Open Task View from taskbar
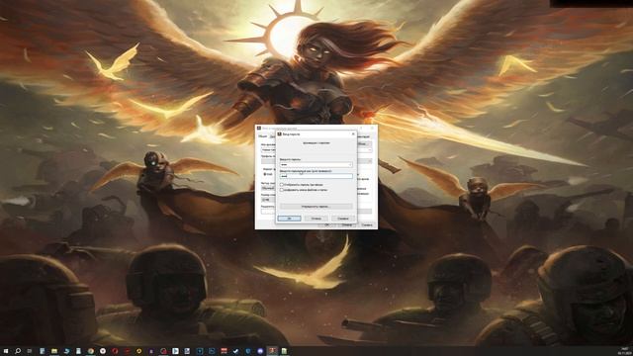This screenshot has height=356, width=633. tap(29, 351)
